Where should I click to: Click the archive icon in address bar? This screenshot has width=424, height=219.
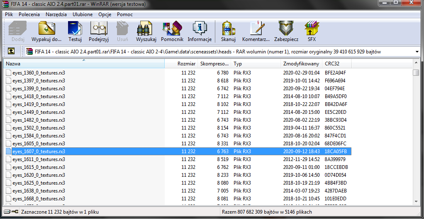[29, 51]
